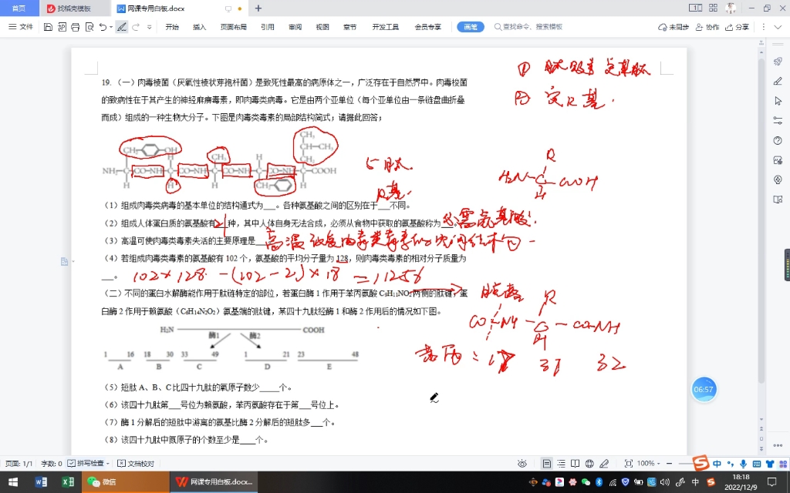Click the fit-to-page zoom icon in status bar
This screenshot has width=790, height=493.
(x=627, y=463)
